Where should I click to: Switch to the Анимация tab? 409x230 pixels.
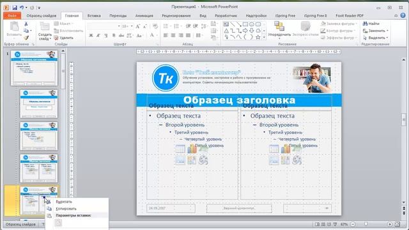pyautogui.click(x=144, y=15)
